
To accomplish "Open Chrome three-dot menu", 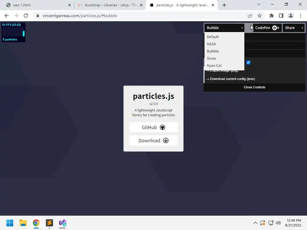I will [300, 16].
